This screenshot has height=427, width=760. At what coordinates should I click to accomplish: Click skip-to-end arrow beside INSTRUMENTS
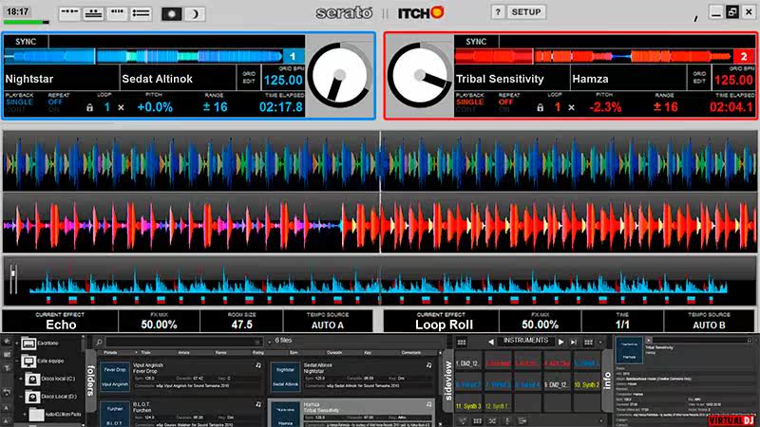574,342
